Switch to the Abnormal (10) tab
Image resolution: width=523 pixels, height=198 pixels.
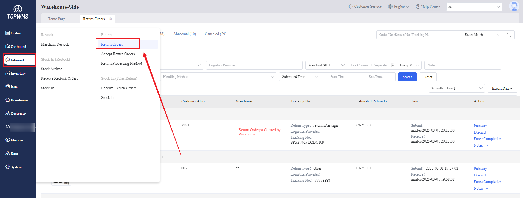click(x=185, y=34)
